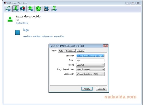Image resolution: width=145 pixels, height=105 pixels.
Task: Click the Título field containing lego
Action: (x=90, y=60)
